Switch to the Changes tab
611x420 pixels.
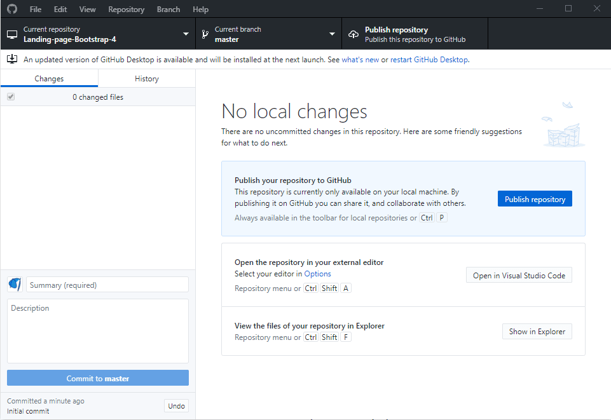click(x=49, y=78)
